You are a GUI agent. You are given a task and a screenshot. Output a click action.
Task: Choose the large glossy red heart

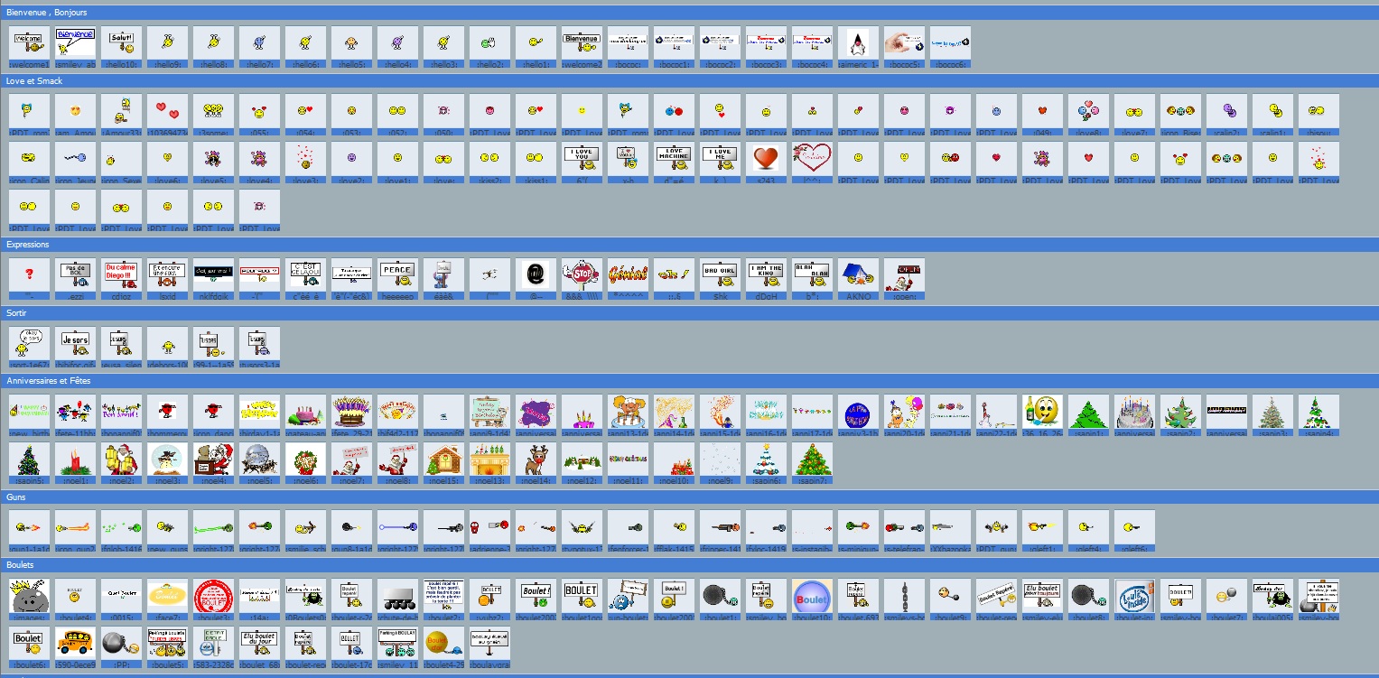pos(767,159)
